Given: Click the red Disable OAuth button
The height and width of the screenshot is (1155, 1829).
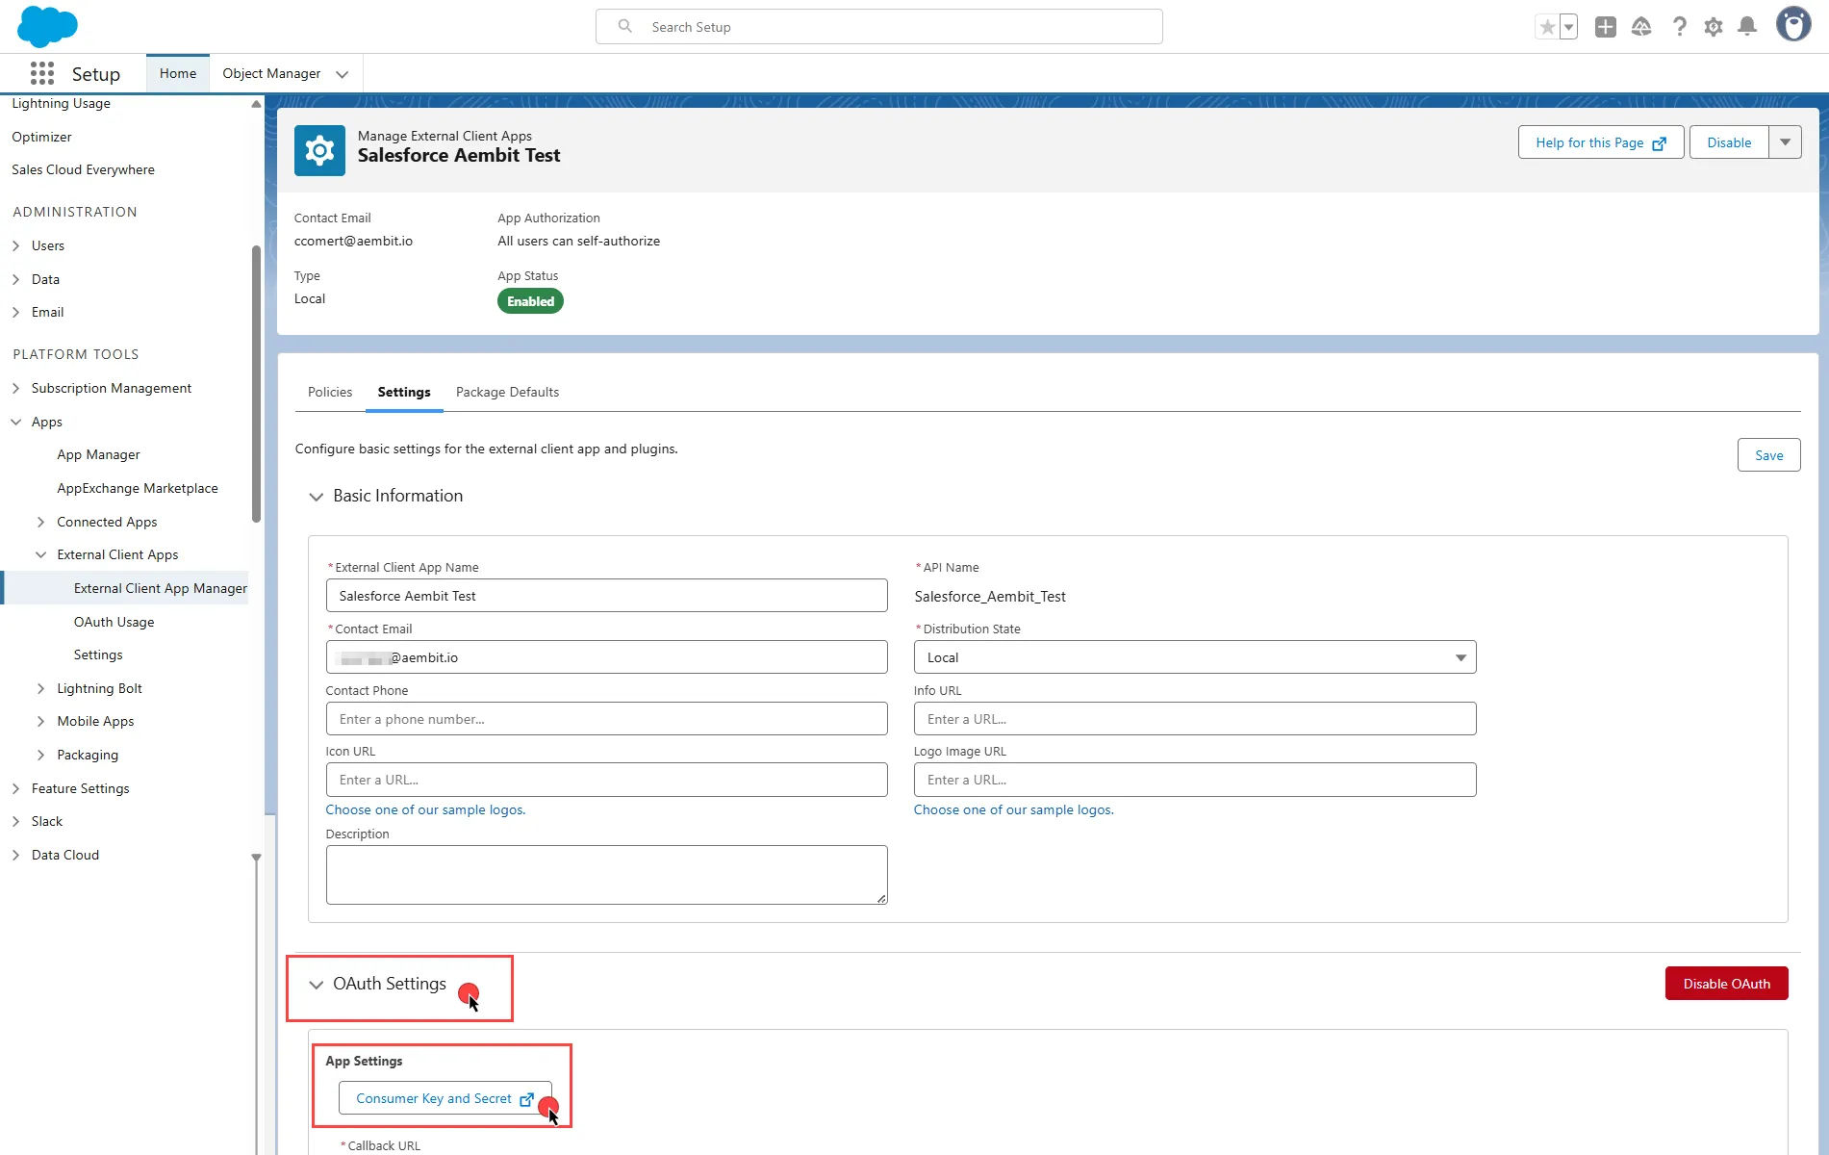Looking at the screenshot, I should 1726,984.
